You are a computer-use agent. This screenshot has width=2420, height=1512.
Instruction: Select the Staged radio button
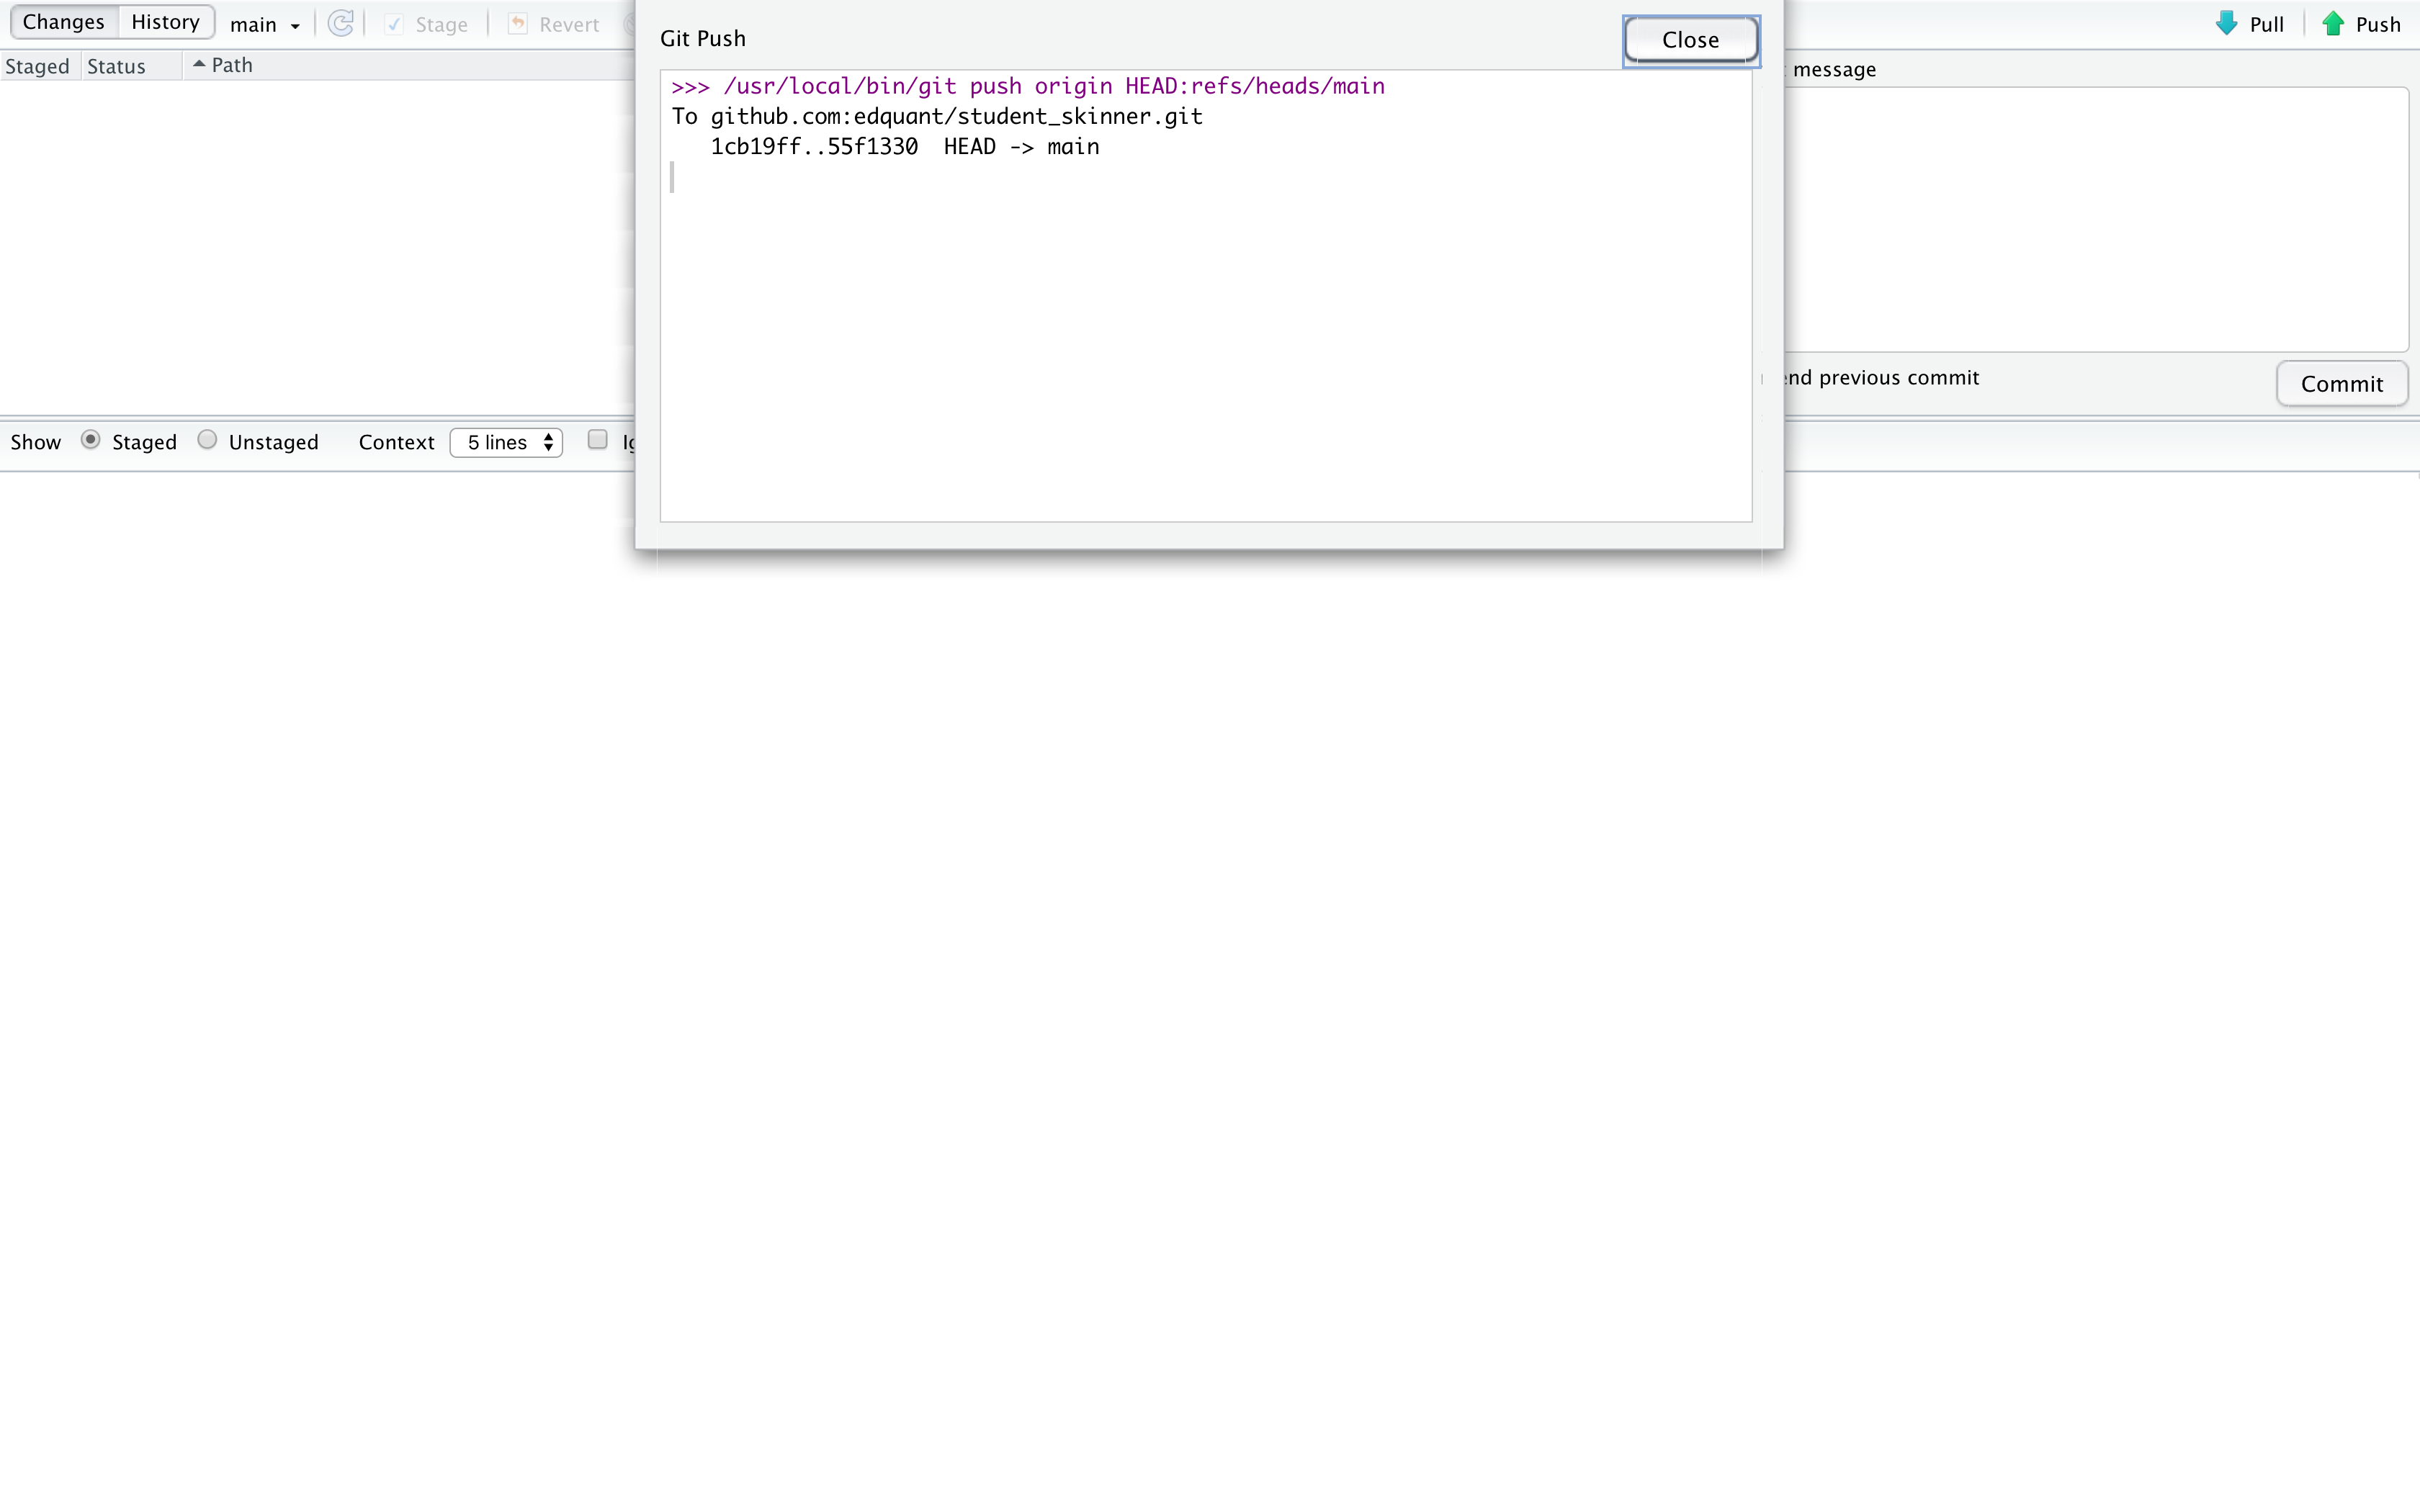point(90,440)
